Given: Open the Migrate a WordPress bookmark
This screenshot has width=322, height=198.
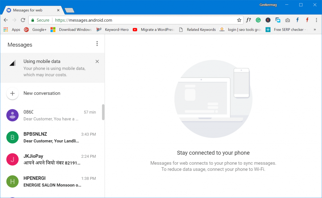Looking at the screenshot, I should 153,30.
